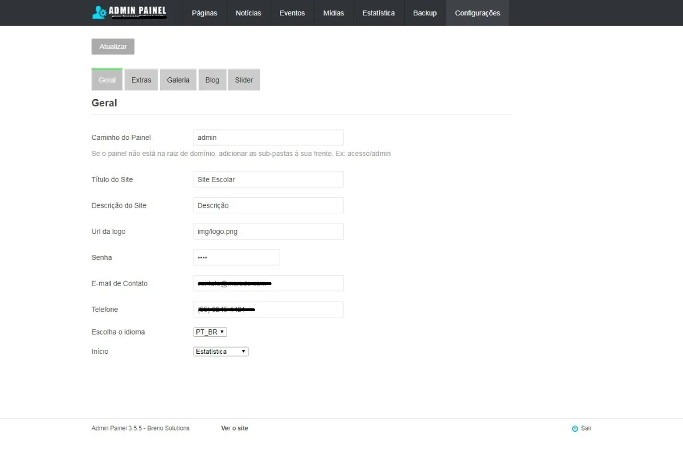Viewport: 683px width, 450px height.
Task: Click the Admin Painel 3.5.5 footer text
Action: 141,428
